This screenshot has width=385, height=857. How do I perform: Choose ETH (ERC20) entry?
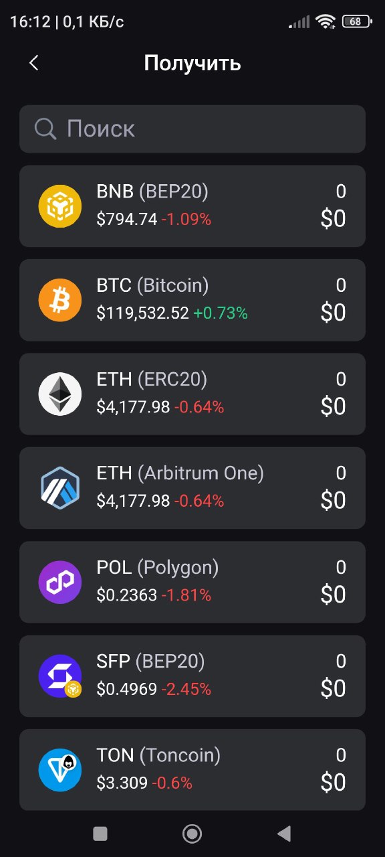coord(192,394)
